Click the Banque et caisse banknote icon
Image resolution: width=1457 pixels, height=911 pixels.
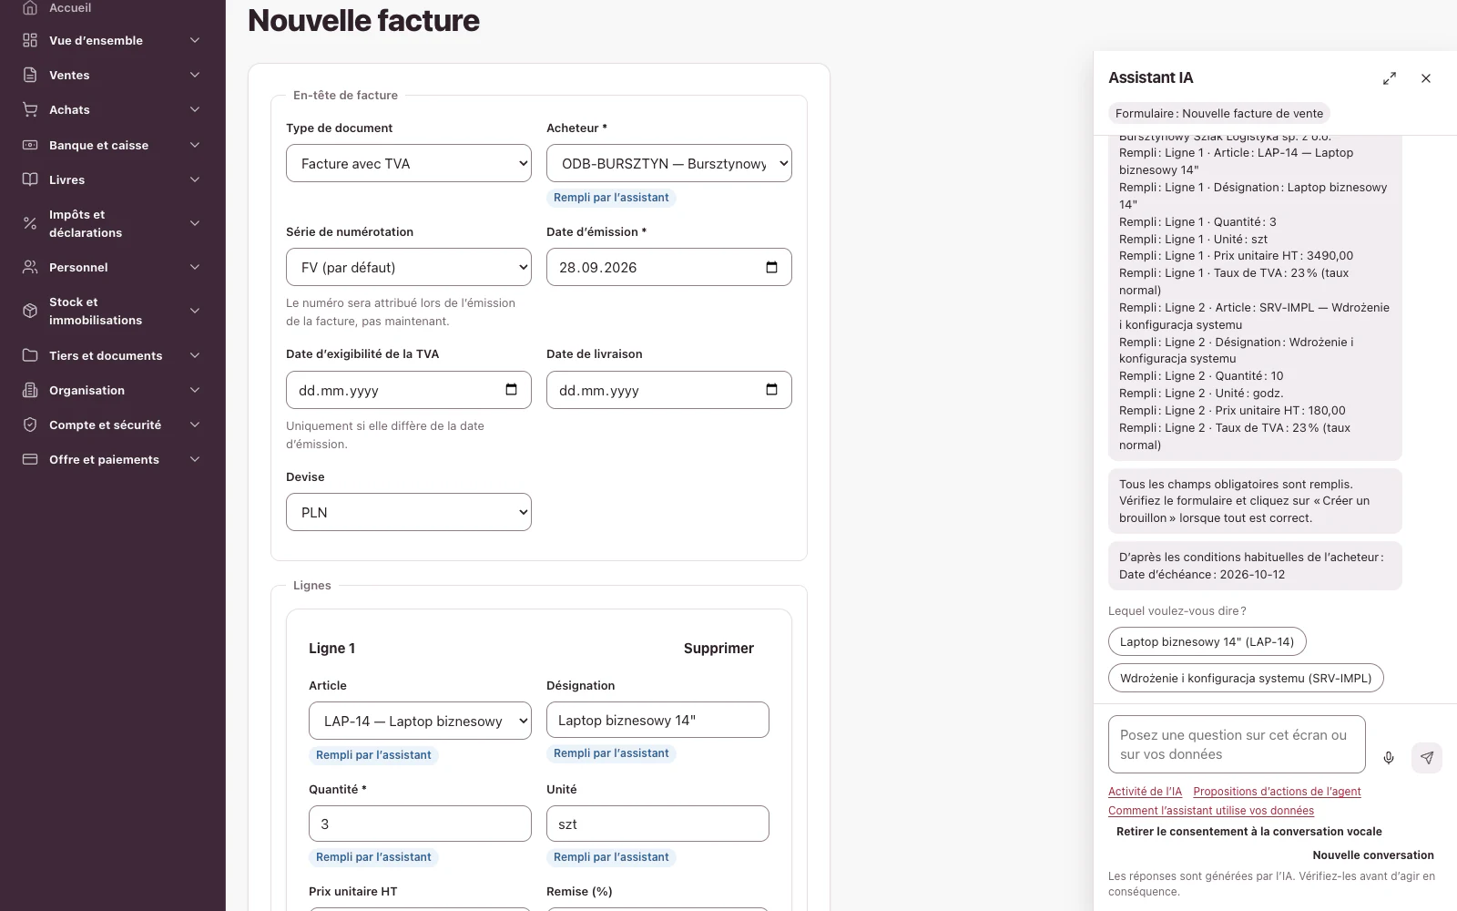(30, 145)
